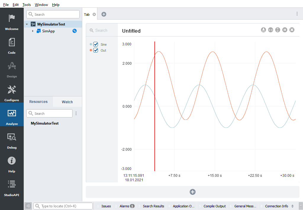Viewport: 303px width, 210px height.
Task: Uncheck the Out signal checkbox
Action: pos(96,50)
